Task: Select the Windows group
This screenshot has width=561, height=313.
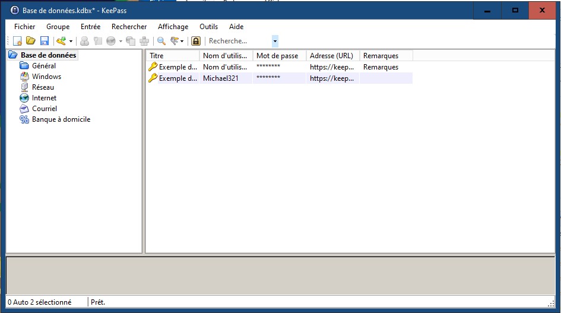Action: click(46, 77)
